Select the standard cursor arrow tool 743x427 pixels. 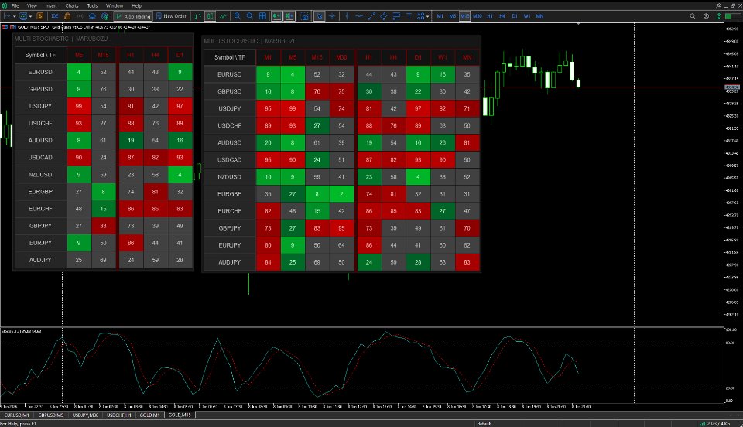tap(320, 16)
